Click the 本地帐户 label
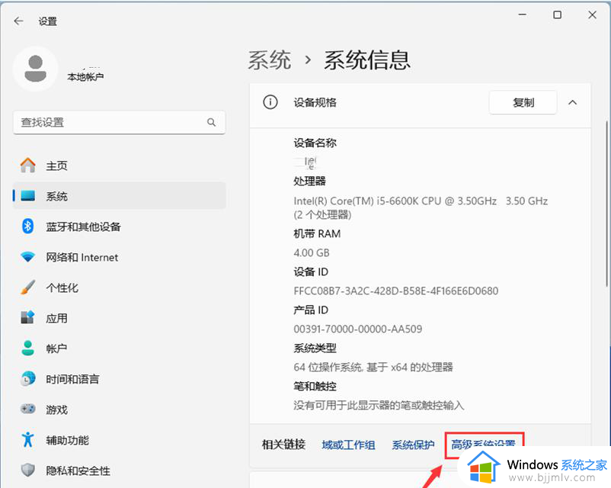The width and height of the screenshot is (611, 488). 85,77
